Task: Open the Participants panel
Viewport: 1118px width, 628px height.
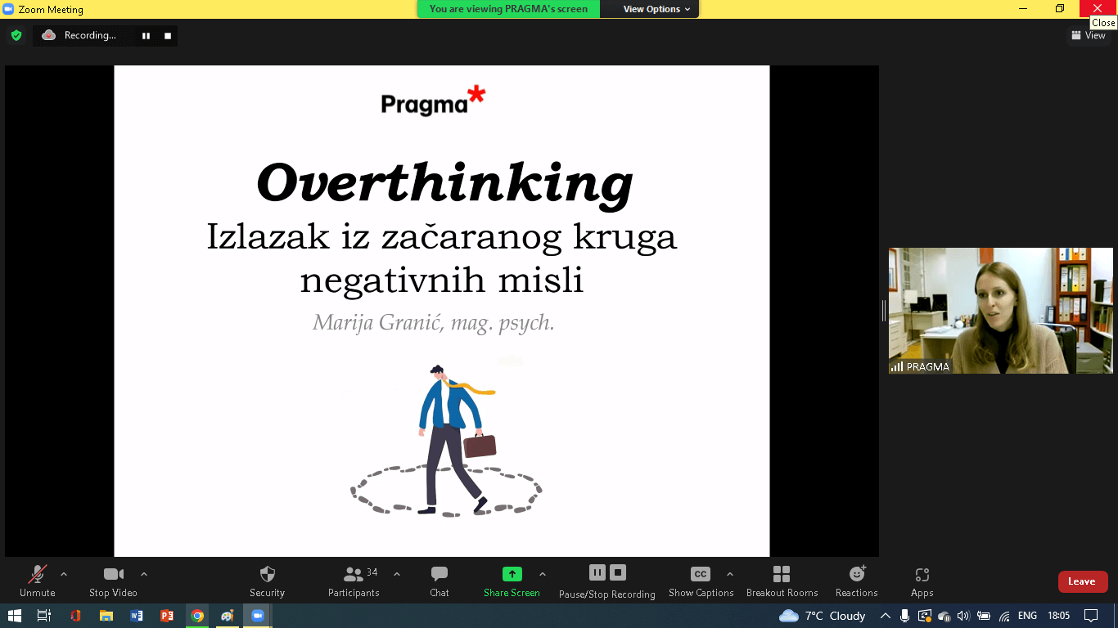Action: tap(354, 581)
